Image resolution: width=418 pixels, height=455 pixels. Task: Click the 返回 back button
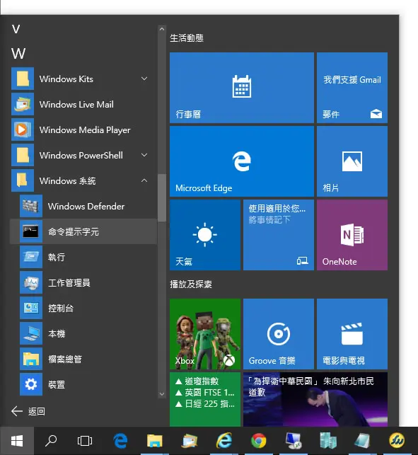[28, 411]
